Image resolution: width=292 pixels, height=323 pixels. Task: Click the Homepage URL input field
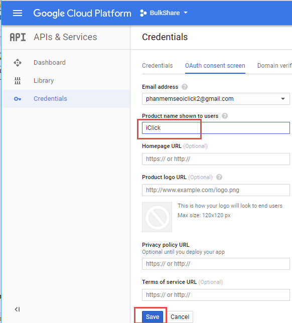tap(216, 159)
